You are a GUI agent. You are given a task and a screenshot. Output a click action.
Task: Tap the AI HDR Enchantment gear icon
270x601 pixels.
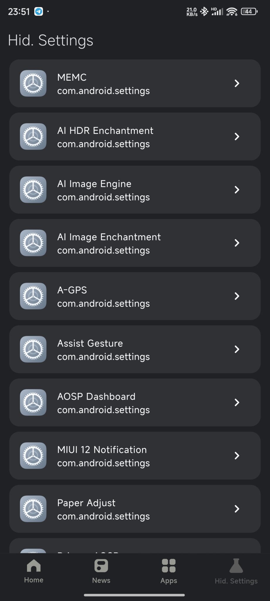[33, 136]
